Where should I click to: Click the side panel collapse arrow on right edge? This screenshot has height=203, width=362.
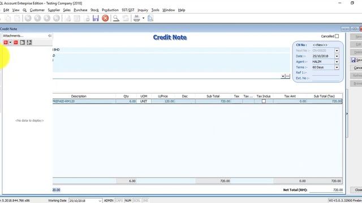347,114
